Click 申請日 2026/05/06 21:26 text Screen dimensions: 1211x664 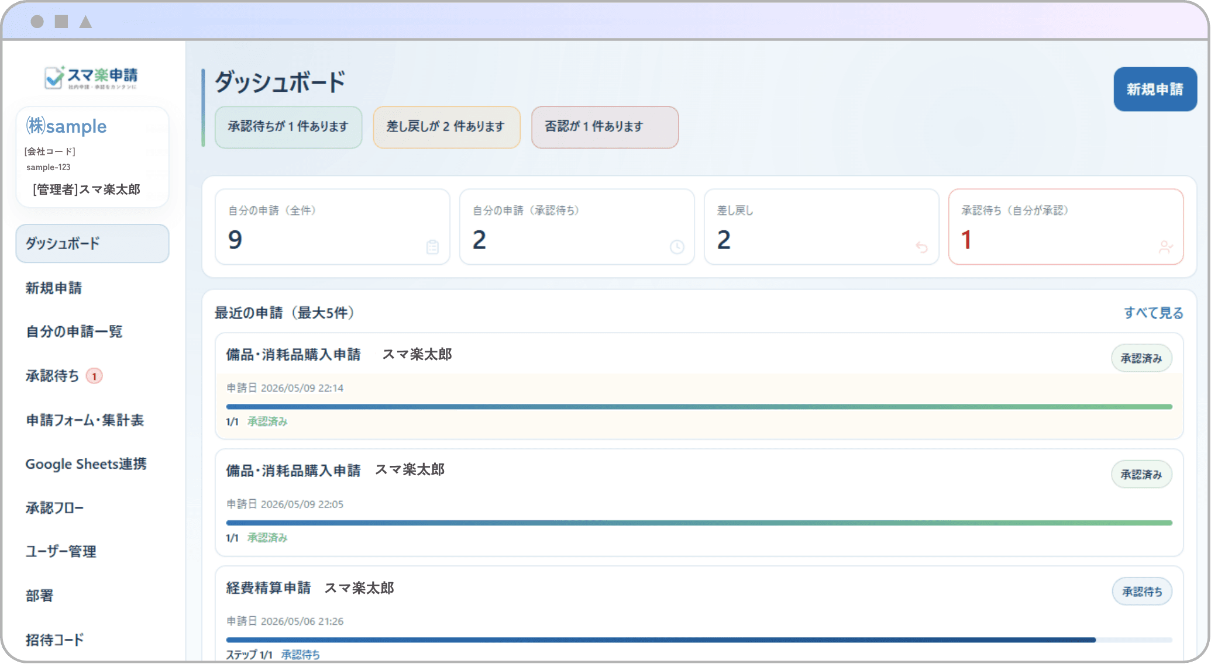[x=285, y=621]
